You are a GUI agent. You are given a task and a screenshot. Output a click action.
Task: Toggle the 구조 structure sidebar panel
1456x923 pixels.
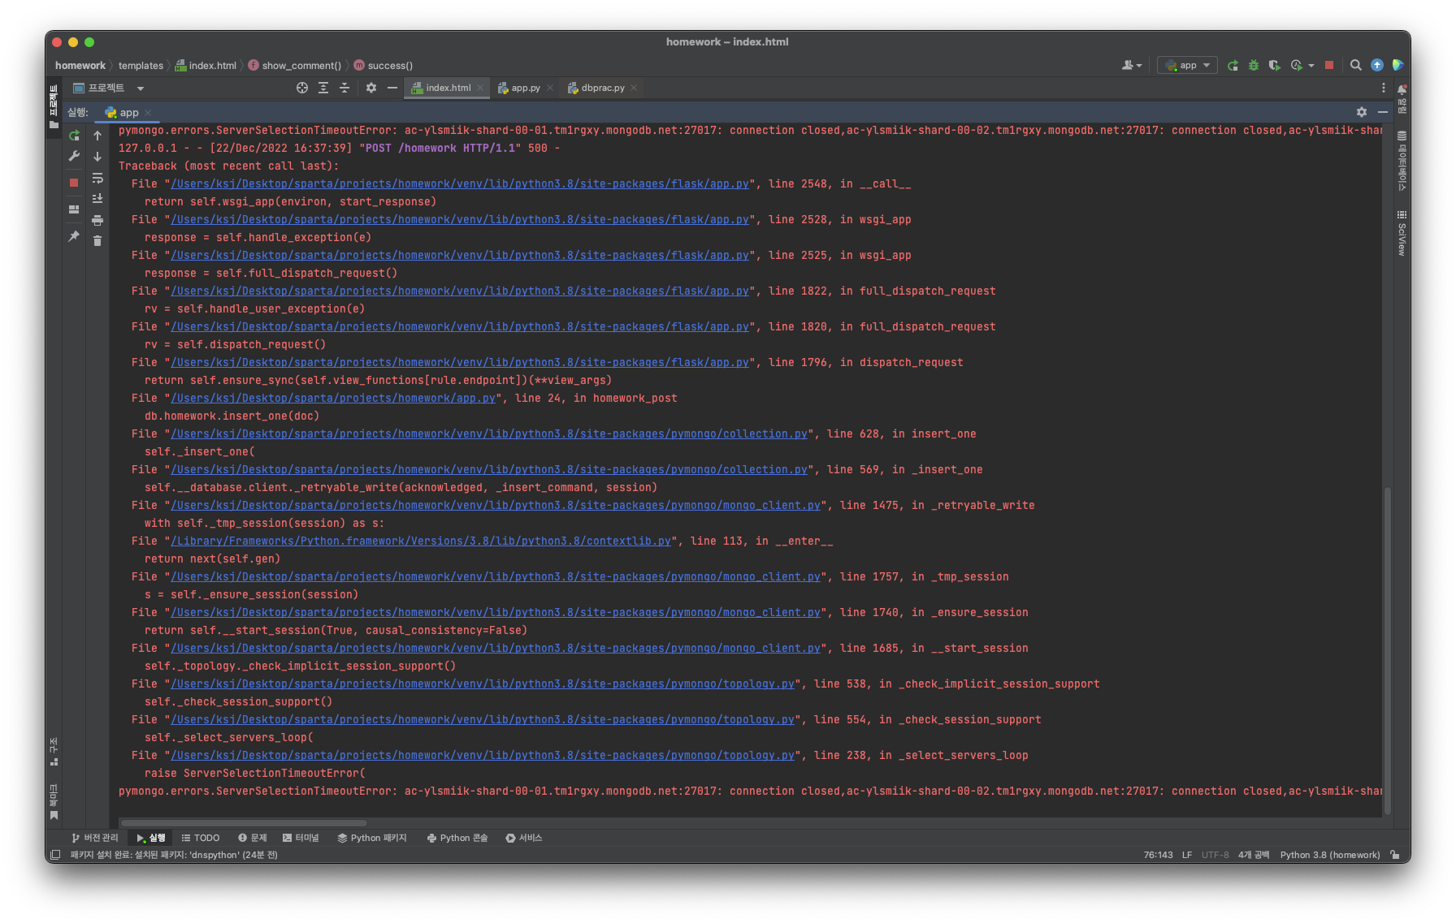[x=54, y=752]
